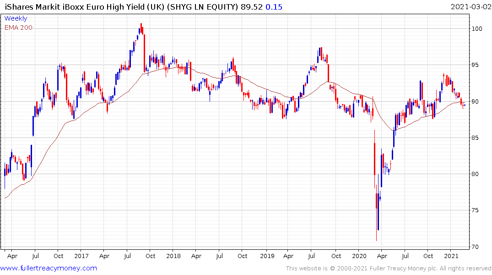Viewport: 492px width, 275px height.
Task: Click the 'Weekly' label in the chart legend
Action: (x=16, y=18)
